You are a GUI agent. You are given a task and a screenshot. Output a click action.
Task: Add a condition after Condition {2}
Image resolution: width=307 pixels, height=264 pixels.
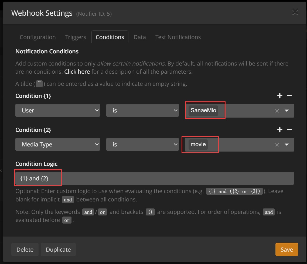pos(280,130)
